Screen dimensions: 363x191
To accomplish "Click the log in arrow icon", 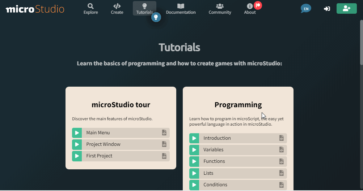I will coord(327,9).
